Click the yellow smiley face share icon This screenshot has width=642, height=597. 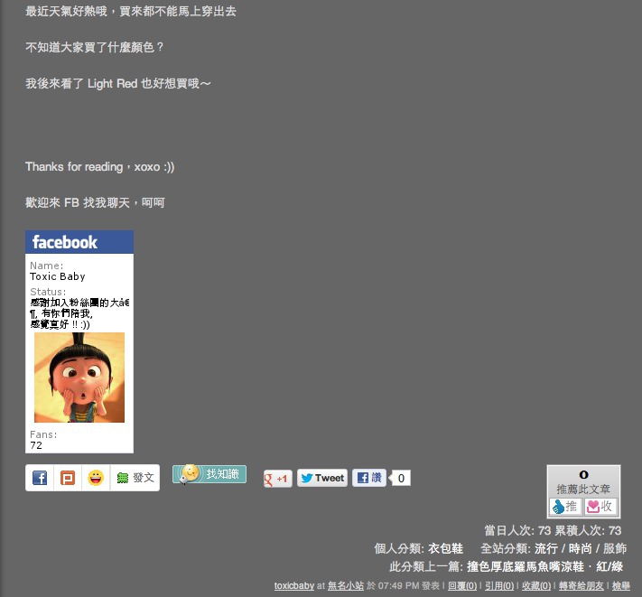[96, 478]
